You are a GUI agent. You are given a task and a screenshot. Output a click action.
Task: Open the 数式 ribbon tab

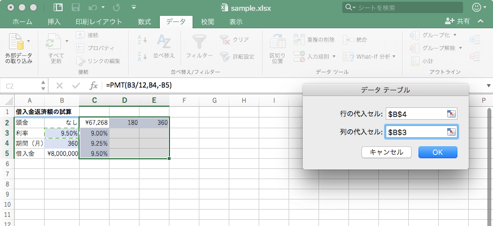(x=144, y=21)
